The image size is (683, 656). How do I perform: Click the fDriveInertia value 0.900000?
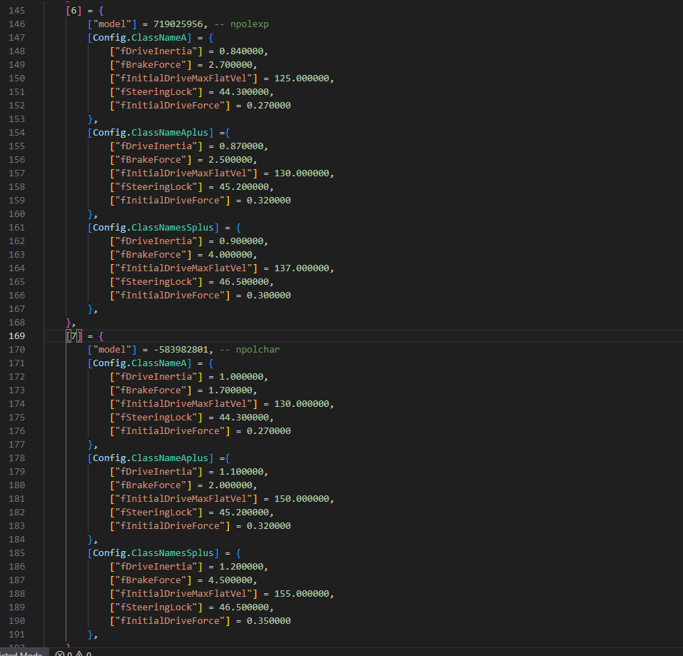tap(241, 241)
